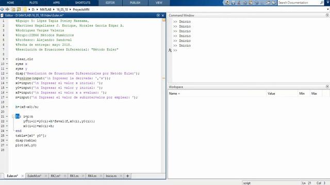Image resolution: width=330 pixels, height=185 pixels.
Task: Expand the arrow before MATLAB in address bar
Action: (38, 9)
